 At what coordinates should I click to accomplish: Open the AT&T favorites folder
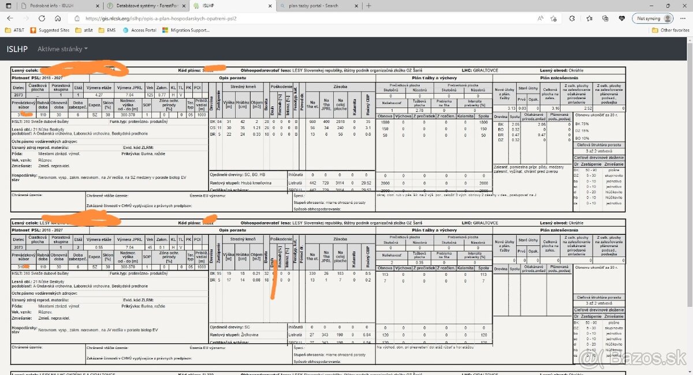(x=14, y=30)
